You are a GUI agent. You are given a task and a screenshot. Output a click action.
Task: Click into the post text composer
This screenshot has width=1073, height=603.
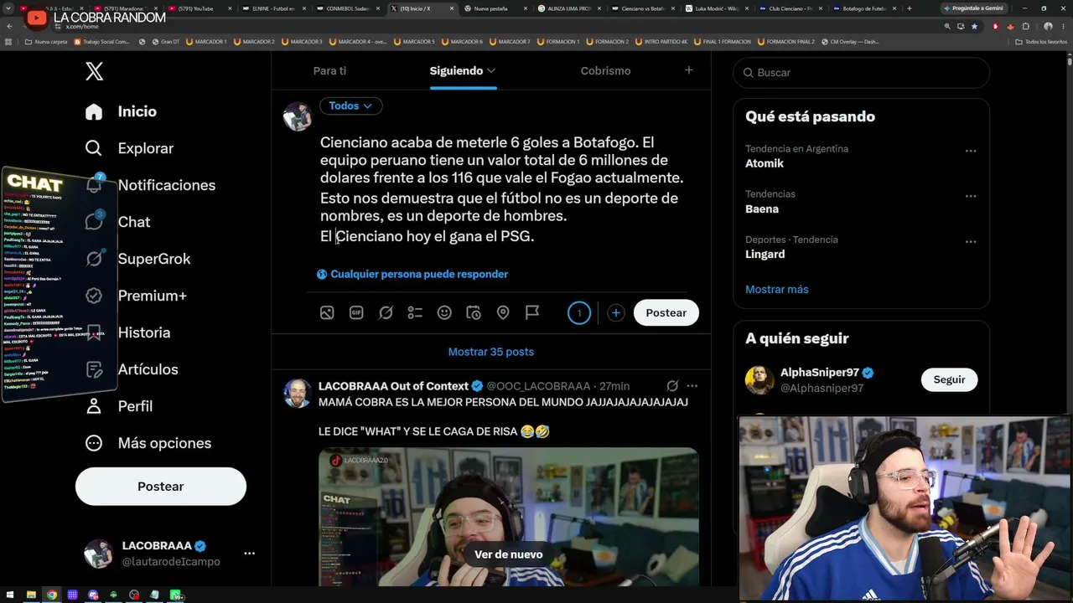click(503, 189)
